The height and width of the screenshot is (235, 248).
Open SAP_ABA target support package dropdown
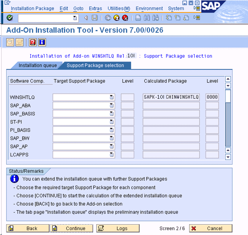(x=111, y=105)
